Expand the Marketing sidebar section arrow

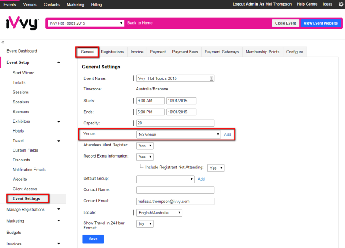click(x=59, y=220)
